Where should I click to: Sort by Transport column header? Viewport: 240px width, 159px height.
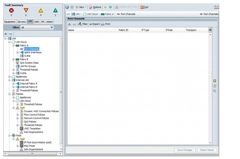coord(191,30)
